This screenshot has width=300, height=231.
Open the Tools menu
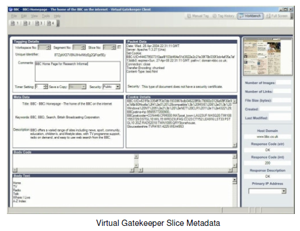(x=45, y=16)
